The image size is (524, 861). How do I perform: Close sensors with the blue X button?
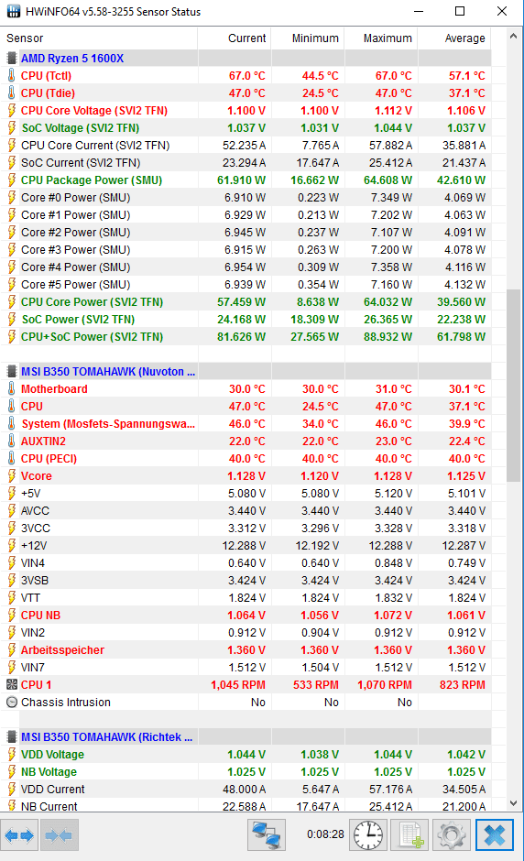[x=495, y=835]
